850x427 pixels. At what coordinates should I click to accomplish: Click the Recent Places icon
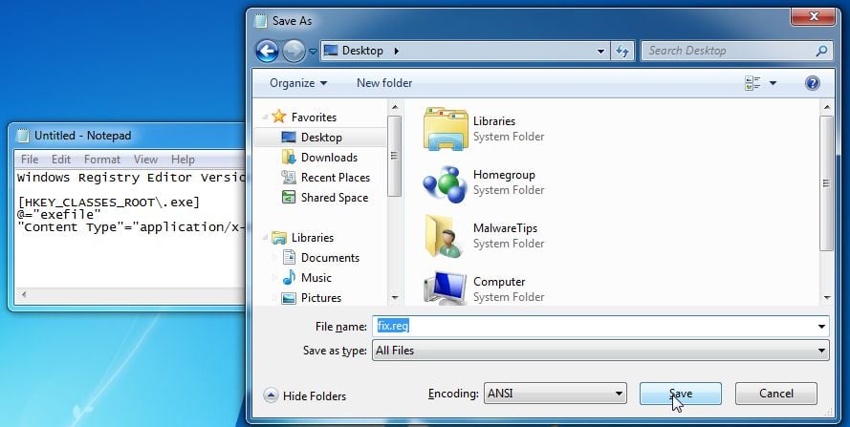tap(289, 177)
